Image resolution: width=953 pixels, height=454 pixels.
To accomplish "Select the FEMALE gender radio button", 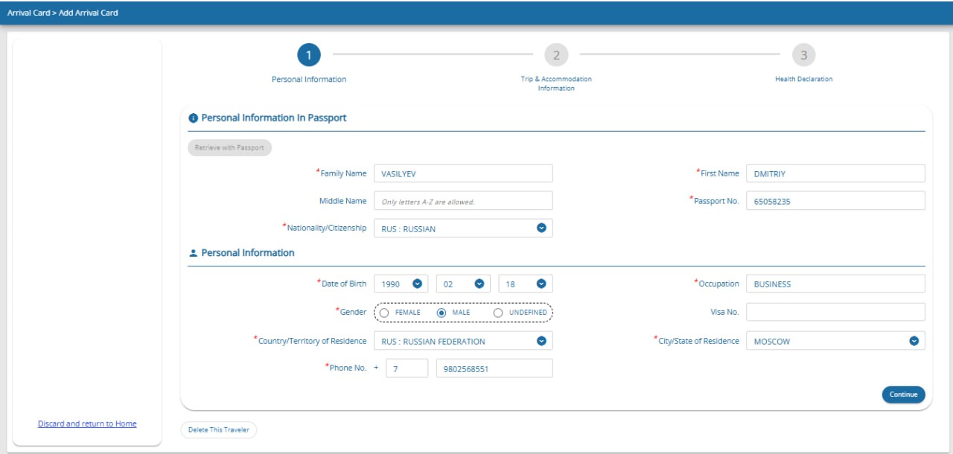I will 384,313.
